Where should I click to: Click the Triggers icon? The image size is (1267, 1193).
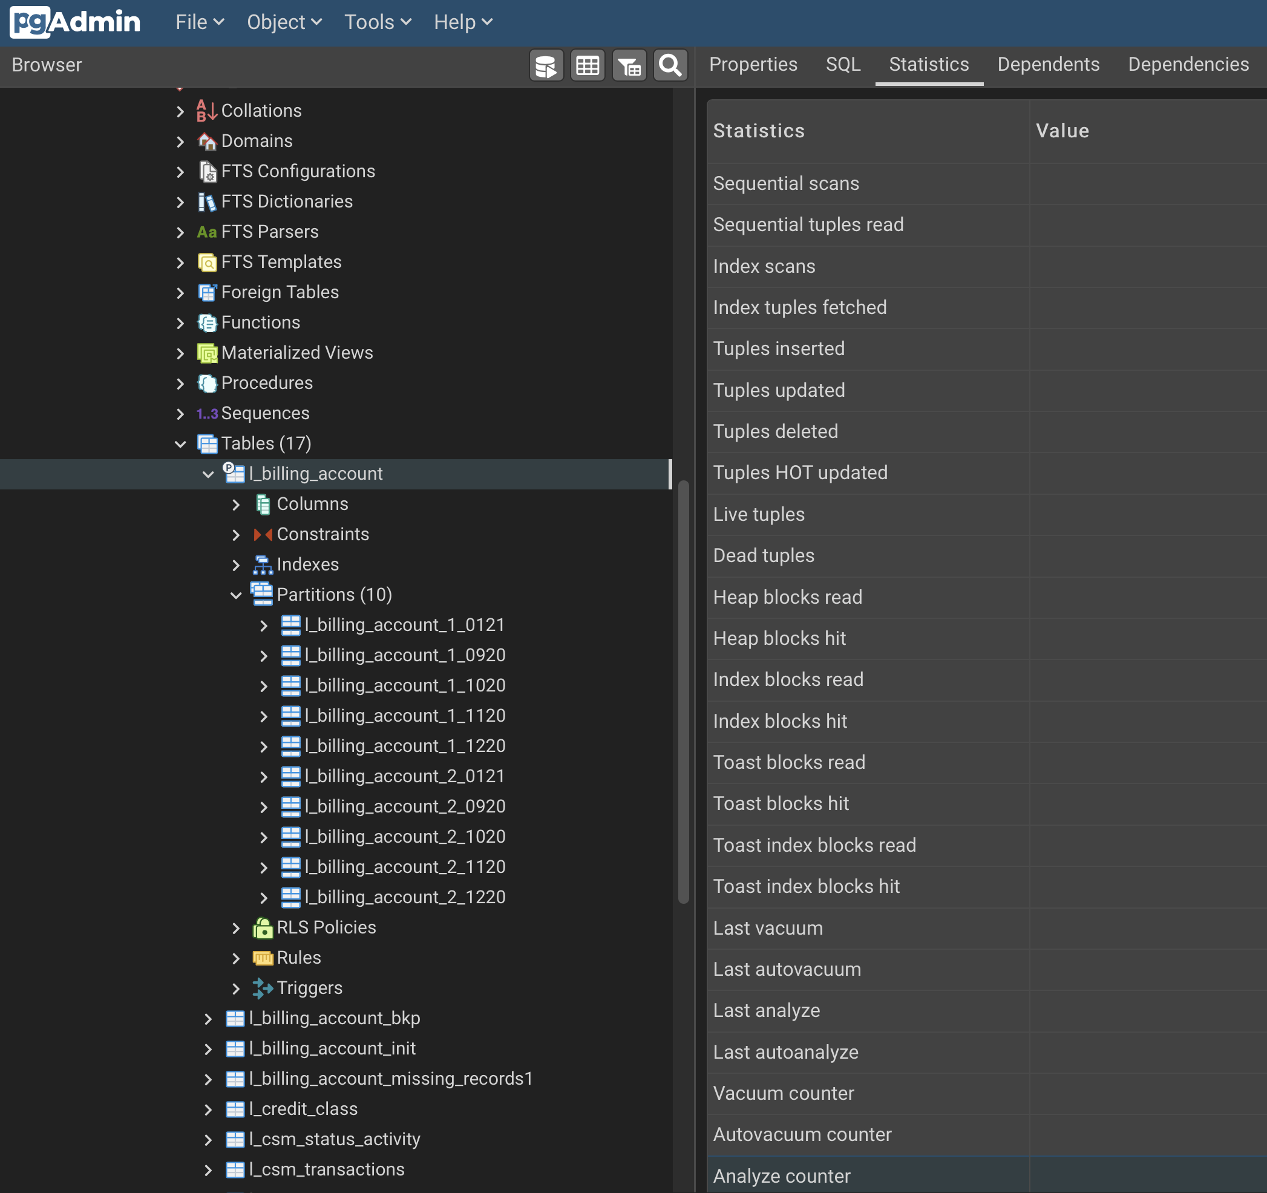pos(263,989)
